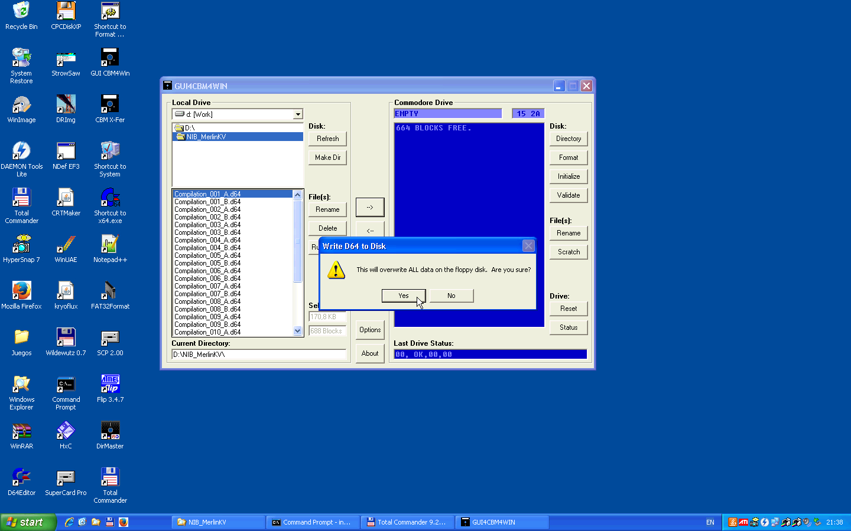Screen dimensions: 851x531
Task: Open Windows Explorer desktop shortcut
Action: 21,392
